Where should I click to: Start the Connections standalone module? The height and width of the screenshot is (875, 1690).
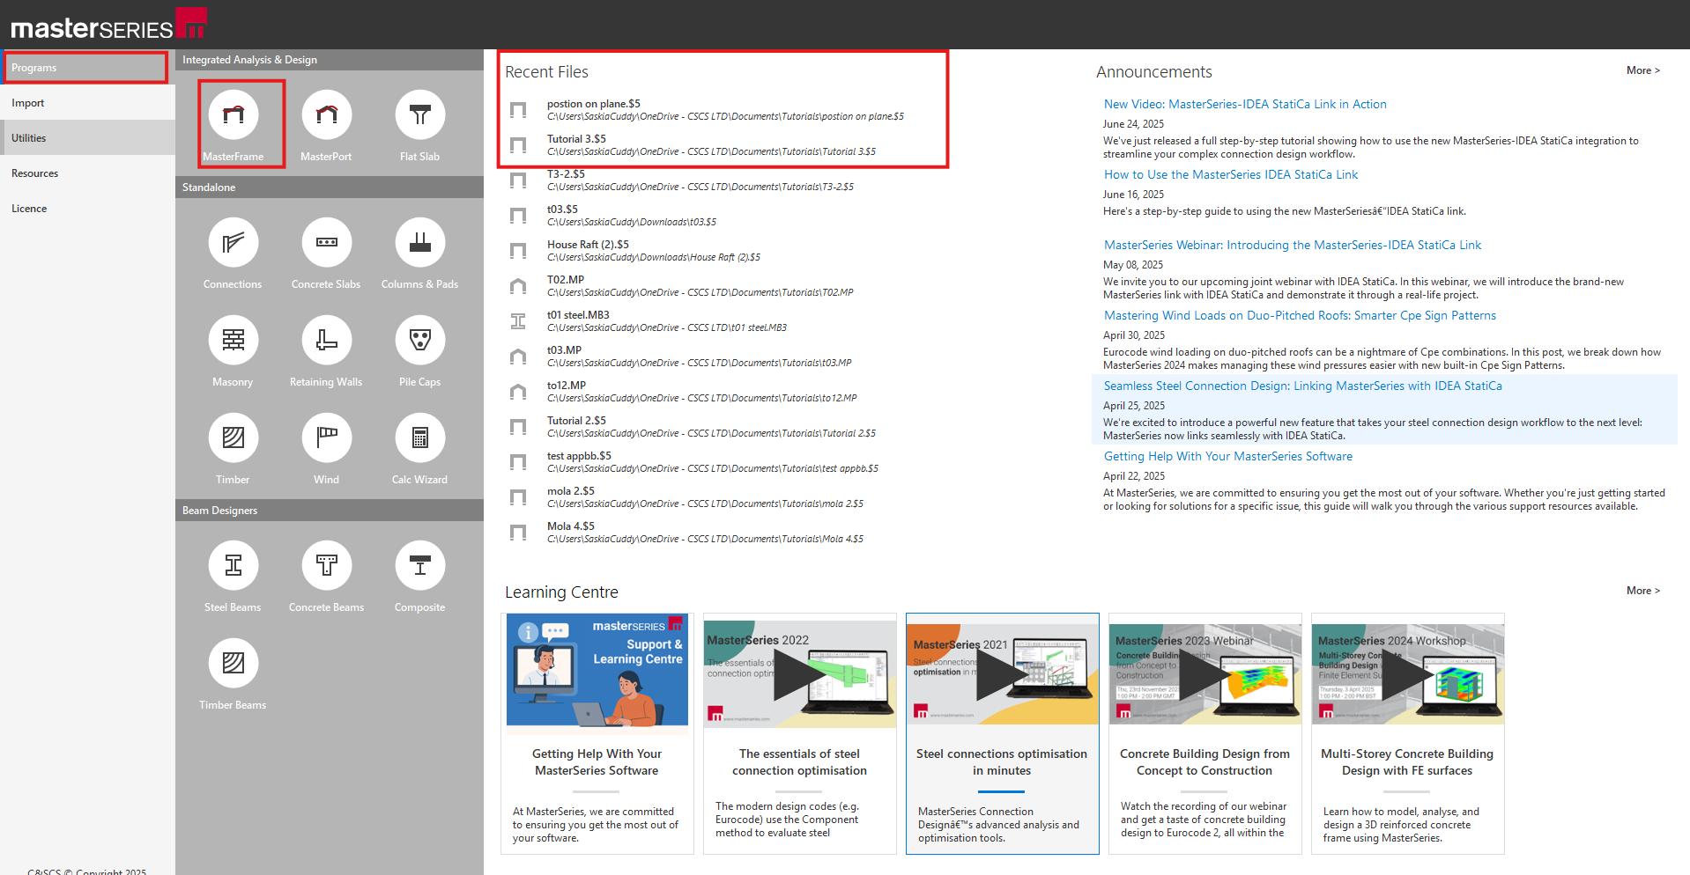pyautogui.click(x=233, y=243)
